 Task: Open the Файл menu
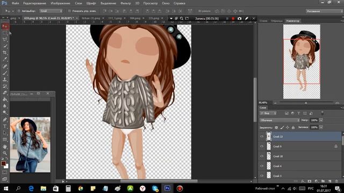point(15,3)
